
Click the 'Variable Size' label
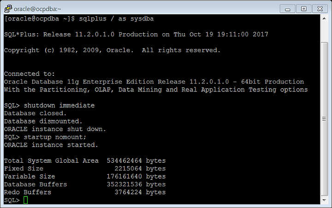[x=30, y=177]
